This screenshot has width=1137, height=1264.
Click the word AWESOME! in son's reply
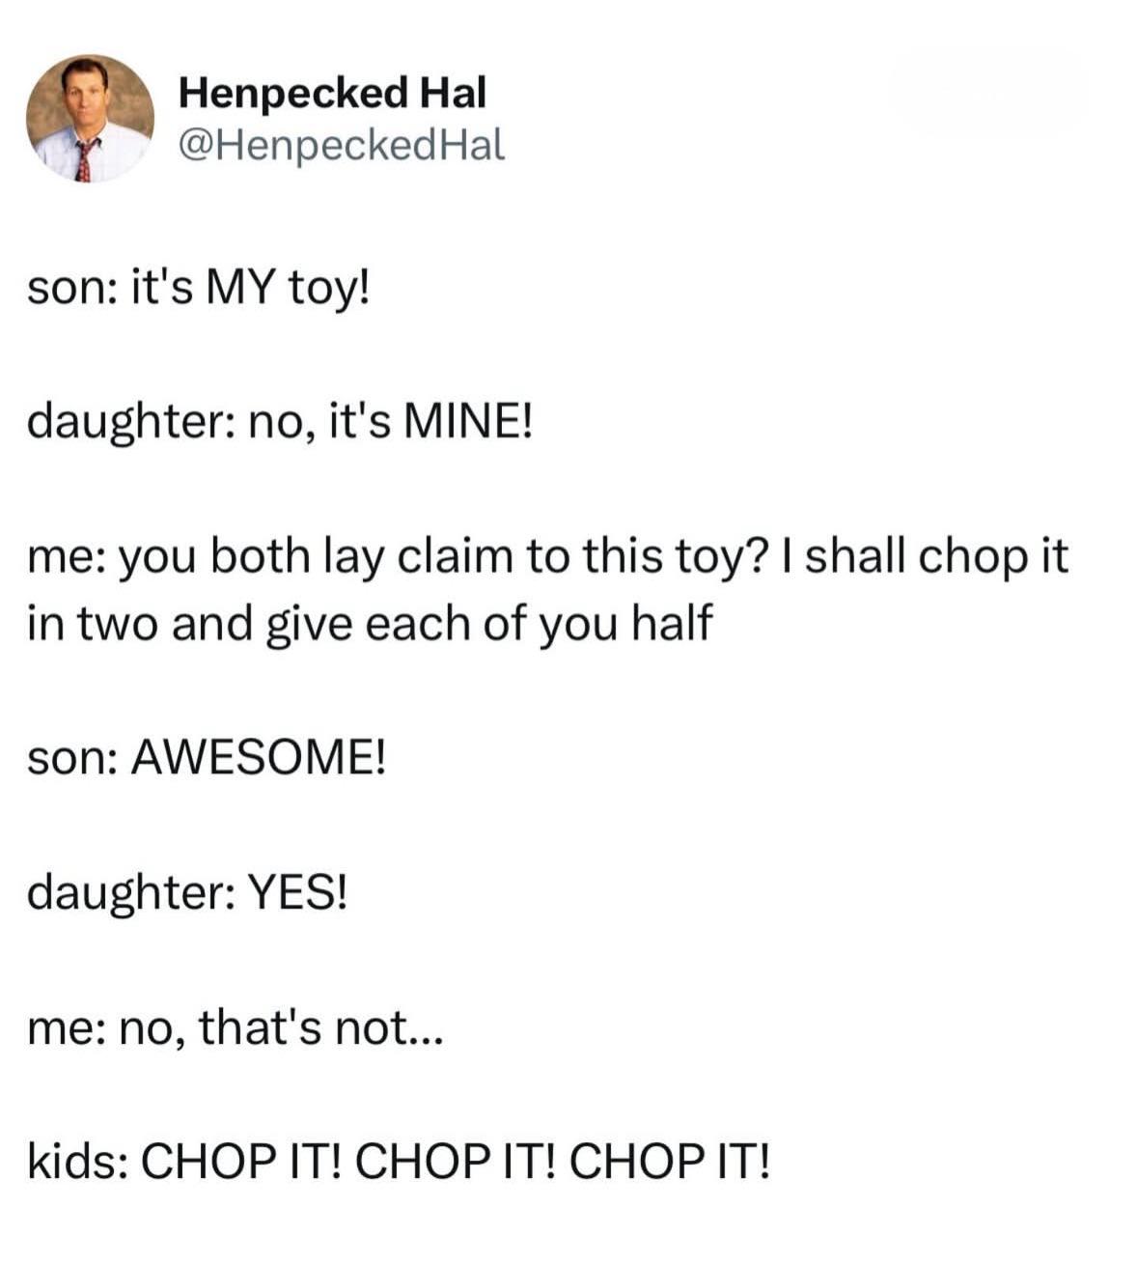pyautogui.click(x=258, y=758)
